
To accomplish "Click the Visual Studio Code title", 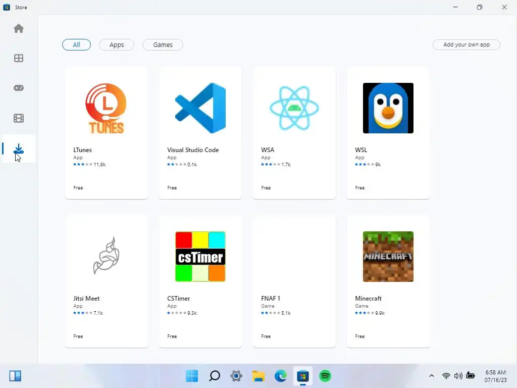I will [x=193, y=150].
